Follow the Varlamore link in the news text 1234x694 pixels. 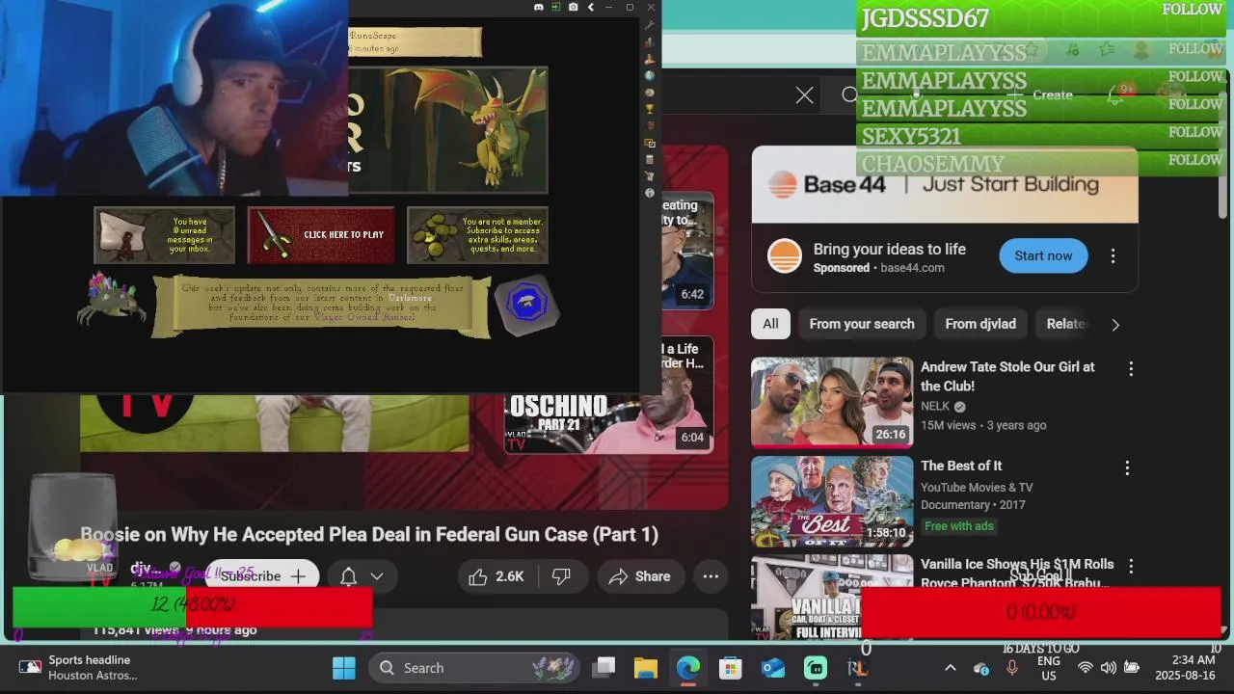[409, 298]
